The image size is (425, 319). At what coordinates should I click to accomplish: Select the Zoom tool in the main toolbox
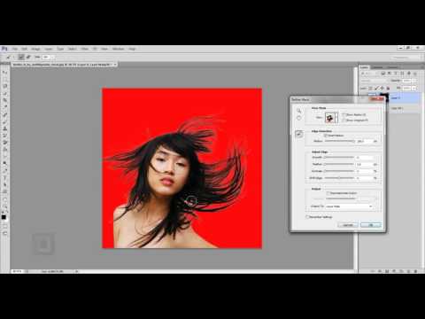(x=4, y=206)
